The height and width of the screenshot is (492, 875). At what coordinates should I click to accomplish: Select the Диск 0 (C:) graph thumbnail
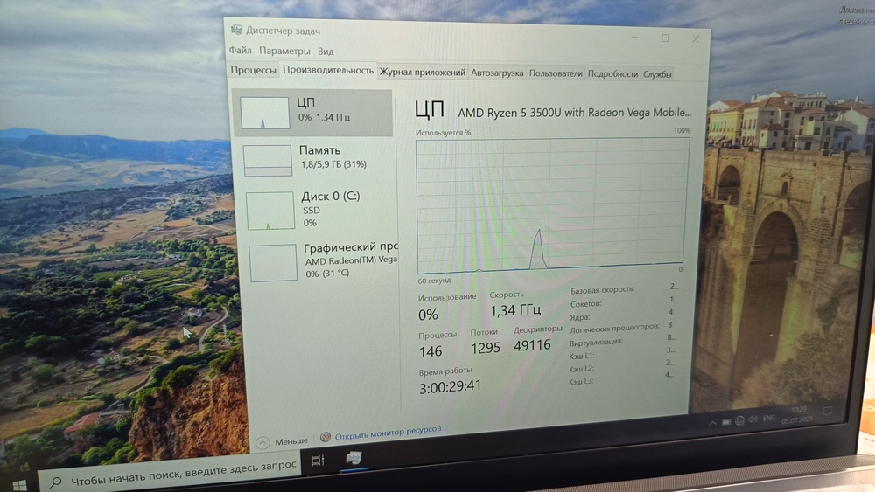coord(270,211)
